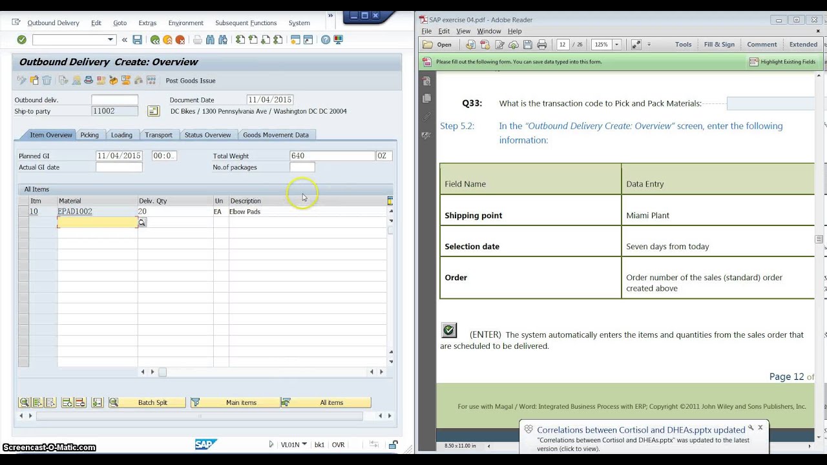Open the SAP command field dropdown
This screenshot has height=465, width=827.
[x=110, y=40]
